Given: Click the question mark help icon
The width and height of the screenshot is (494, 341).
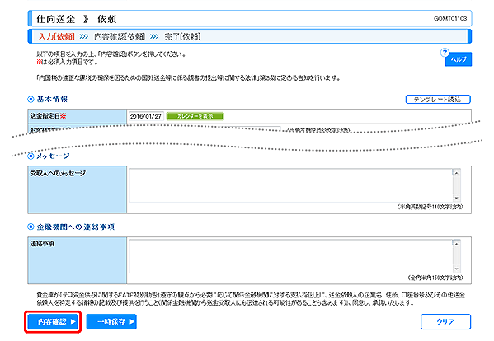Looking at the screenshot, I should 445,52.
